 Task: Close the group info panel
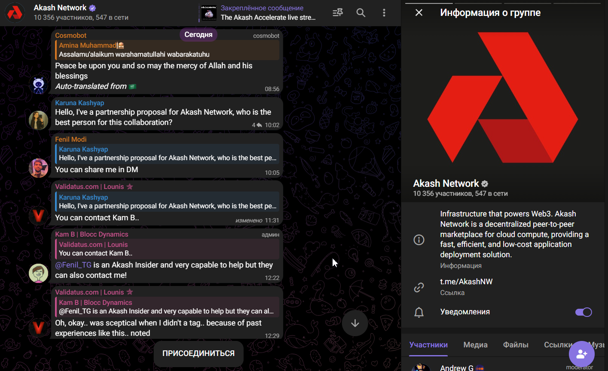click(419, 12)
